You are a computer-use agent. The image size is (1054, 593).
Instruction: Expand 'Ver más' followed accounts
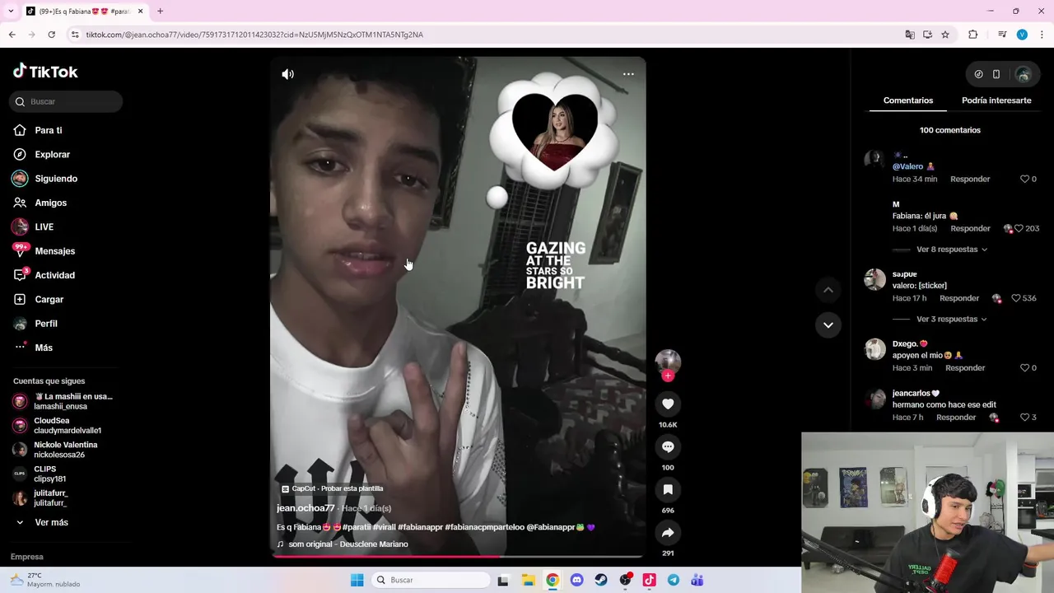(51, 522)
